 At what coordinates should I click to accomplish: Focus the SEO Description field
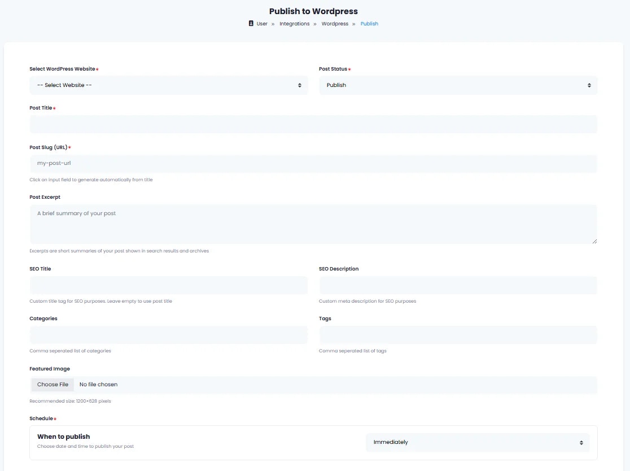point(458,285)
